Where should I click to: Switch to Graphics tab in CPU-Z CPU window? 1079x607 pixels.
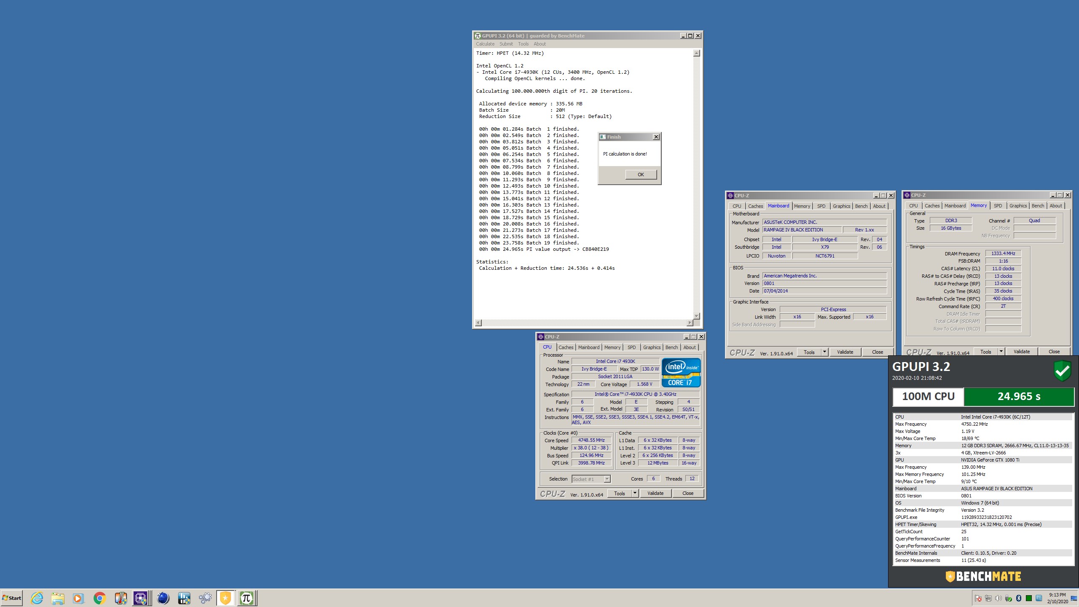tap(652, 347)
